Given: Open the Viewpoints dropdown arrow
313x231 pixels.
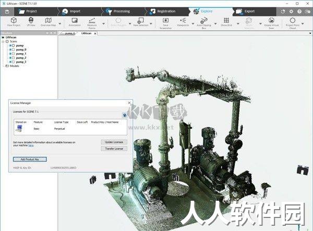Looking at the screenshot, I should point(193,24).
